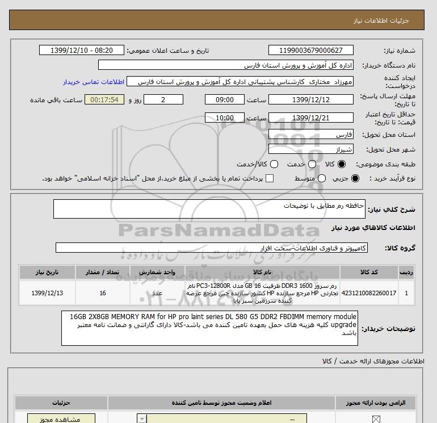Click price validity date 1399/12/21
This screenshot has width=437, height=423.
point(311,118)
